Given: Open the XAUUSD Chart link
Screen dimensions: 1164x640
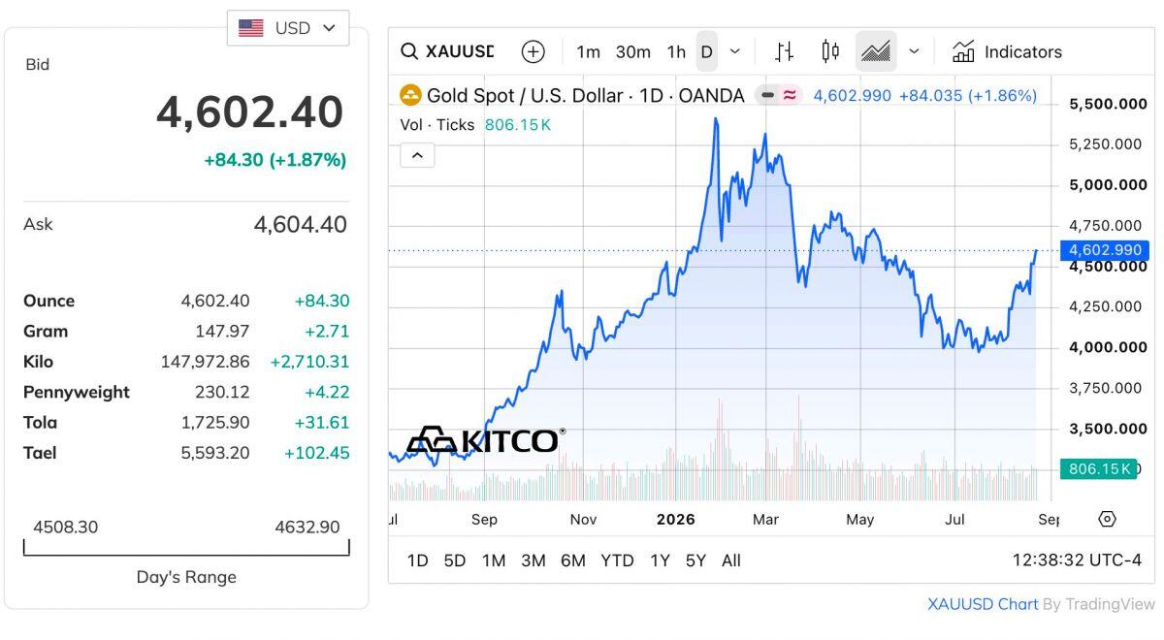Looking at the screenshot, I should (983, 604).
